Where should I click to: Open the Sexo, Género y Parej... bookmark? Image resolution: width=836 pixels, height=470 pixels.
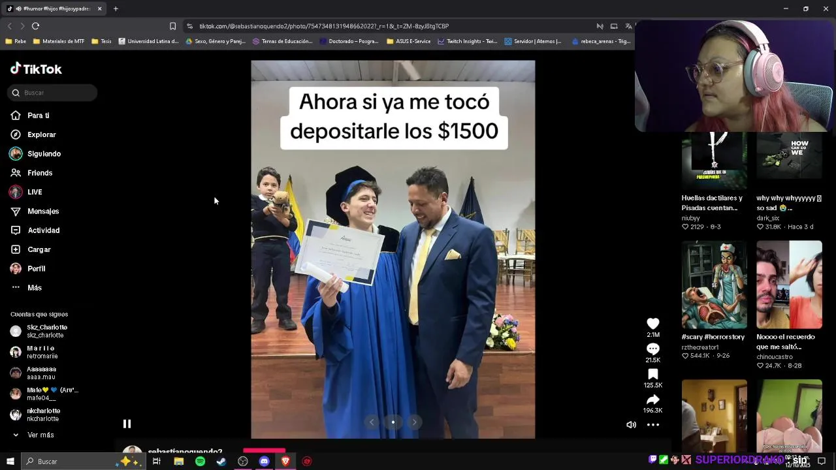216,41
